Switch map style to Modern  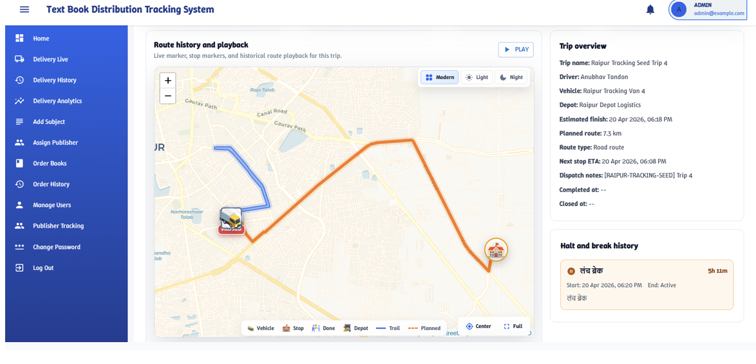[440, 77]
